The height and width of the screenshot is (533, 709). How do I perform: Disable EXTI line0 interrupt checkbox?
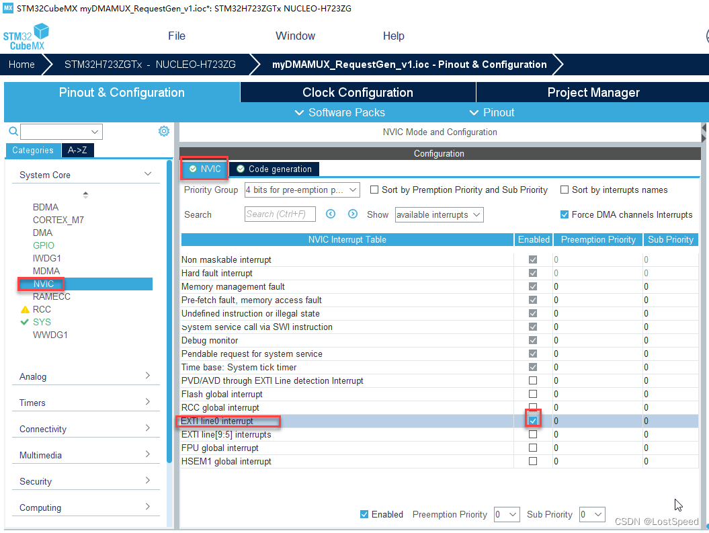coord(533,421)
